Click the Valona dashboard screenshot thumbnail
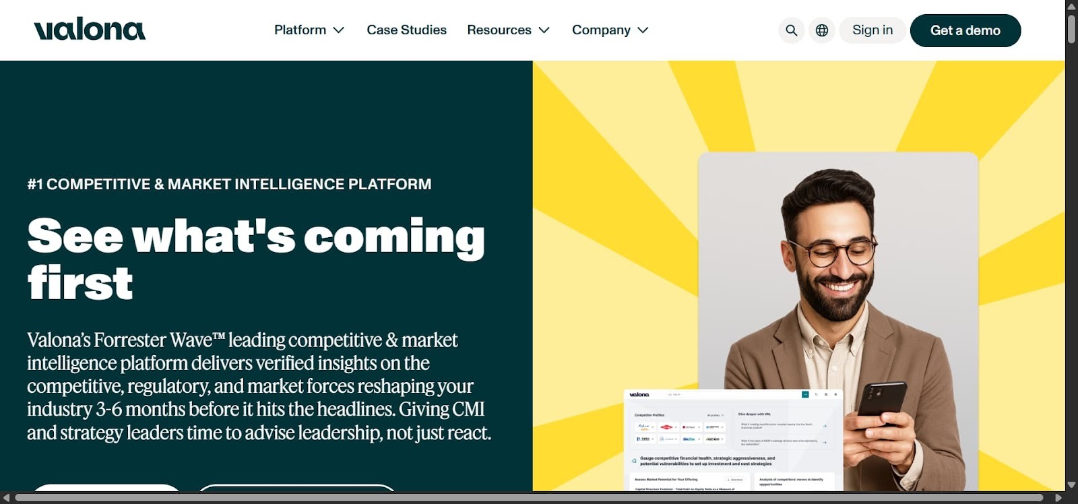 coord(733,440)
